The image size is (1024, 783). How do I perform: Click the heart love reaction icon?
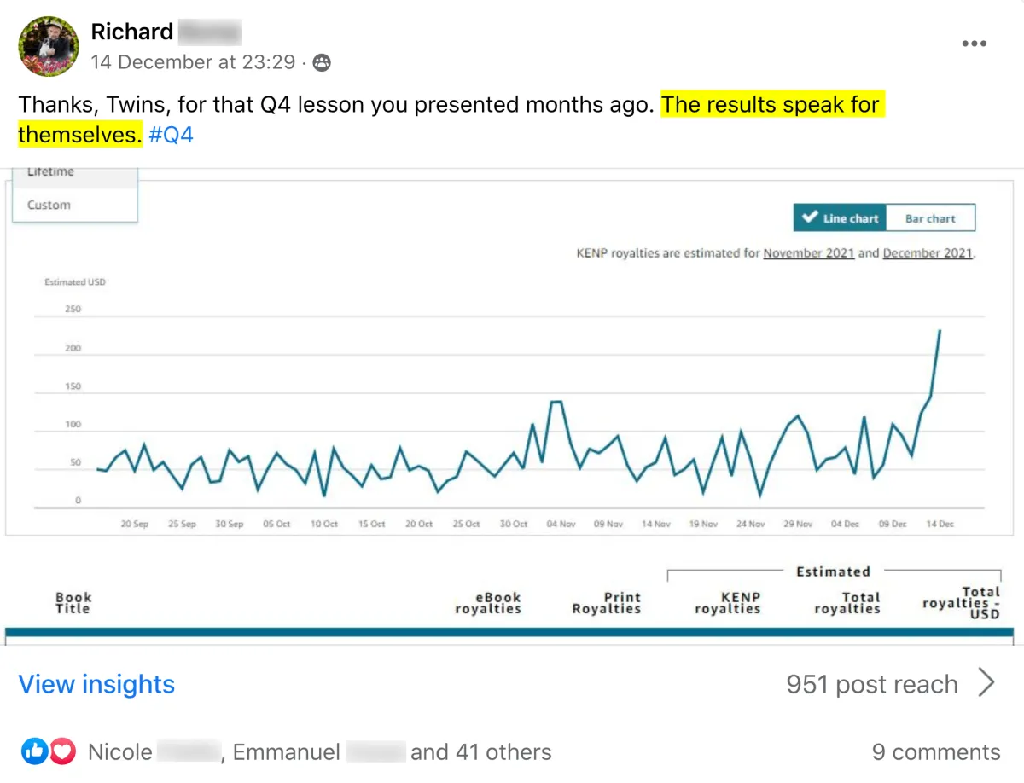click(x=61, y=751)
